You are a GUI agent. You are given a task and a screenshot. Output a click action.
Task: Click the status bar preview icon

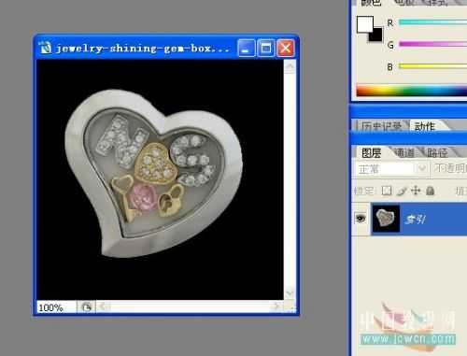coord(86,307)
